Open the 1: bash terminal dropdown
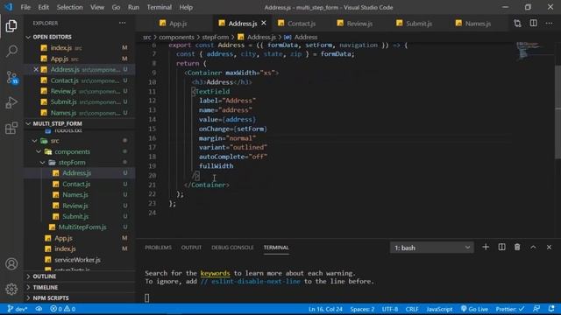 [432, 248]
